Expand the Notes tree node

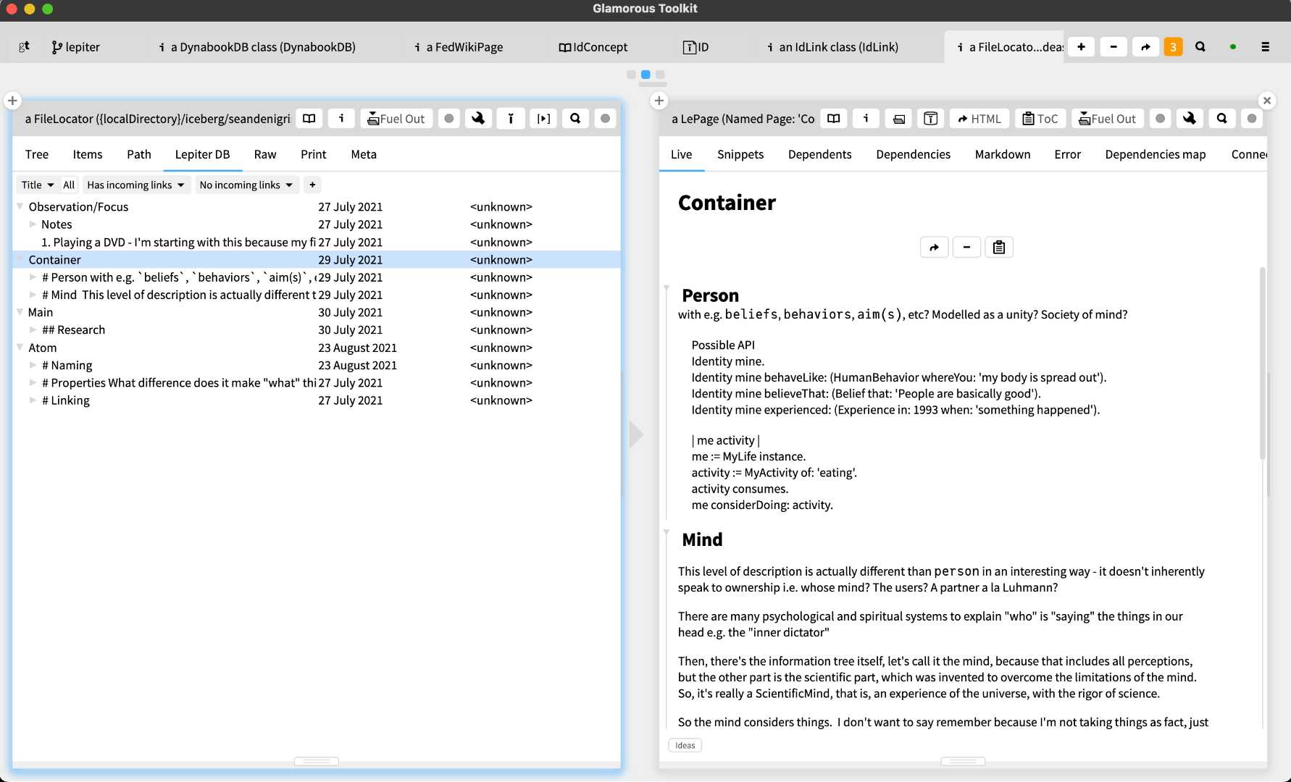(33, 224)
